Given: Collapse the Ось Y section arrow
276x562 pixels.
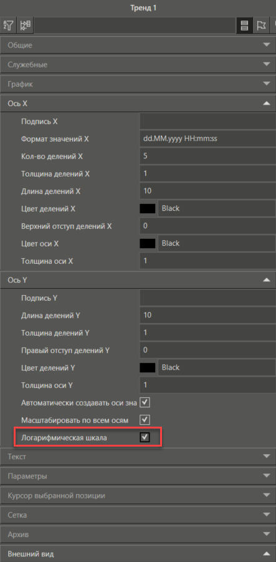Looking at the screenshot, I should (266, 280).
